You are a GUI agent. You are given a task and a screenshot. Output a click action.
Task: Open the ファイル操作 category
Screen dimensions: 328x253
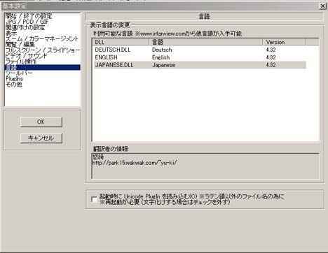pyautogui.click(x=21, y=62)
